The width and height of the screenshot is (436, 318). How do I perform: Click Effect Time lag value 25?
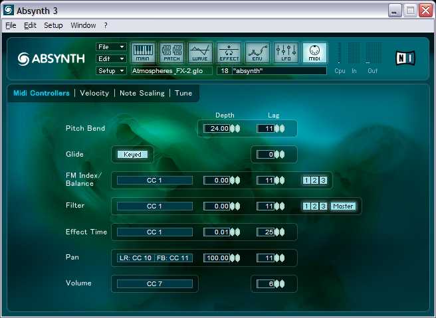point(266,232)
